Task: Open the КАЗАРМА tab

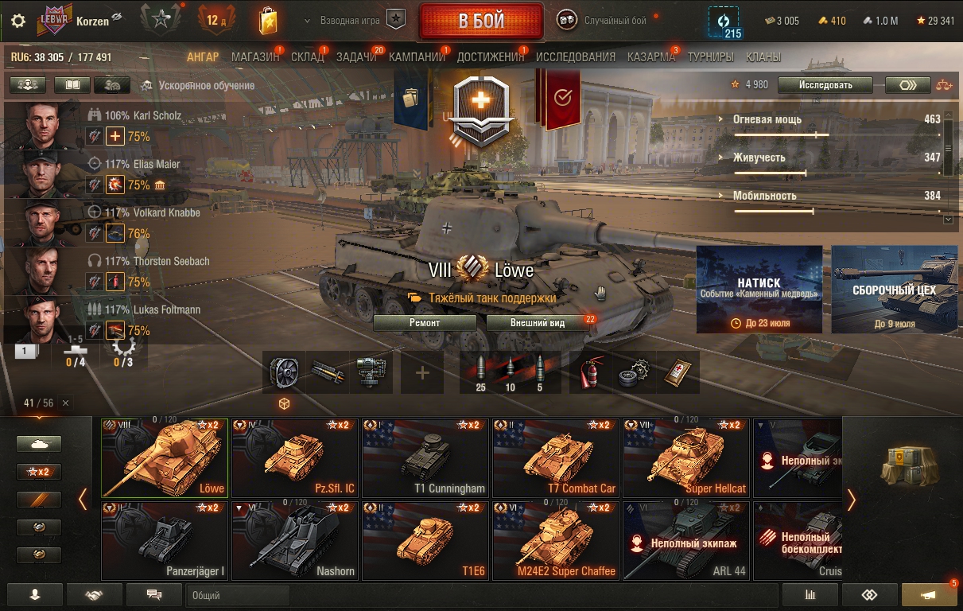Action: pyautogui.click(x=651, y=57)
